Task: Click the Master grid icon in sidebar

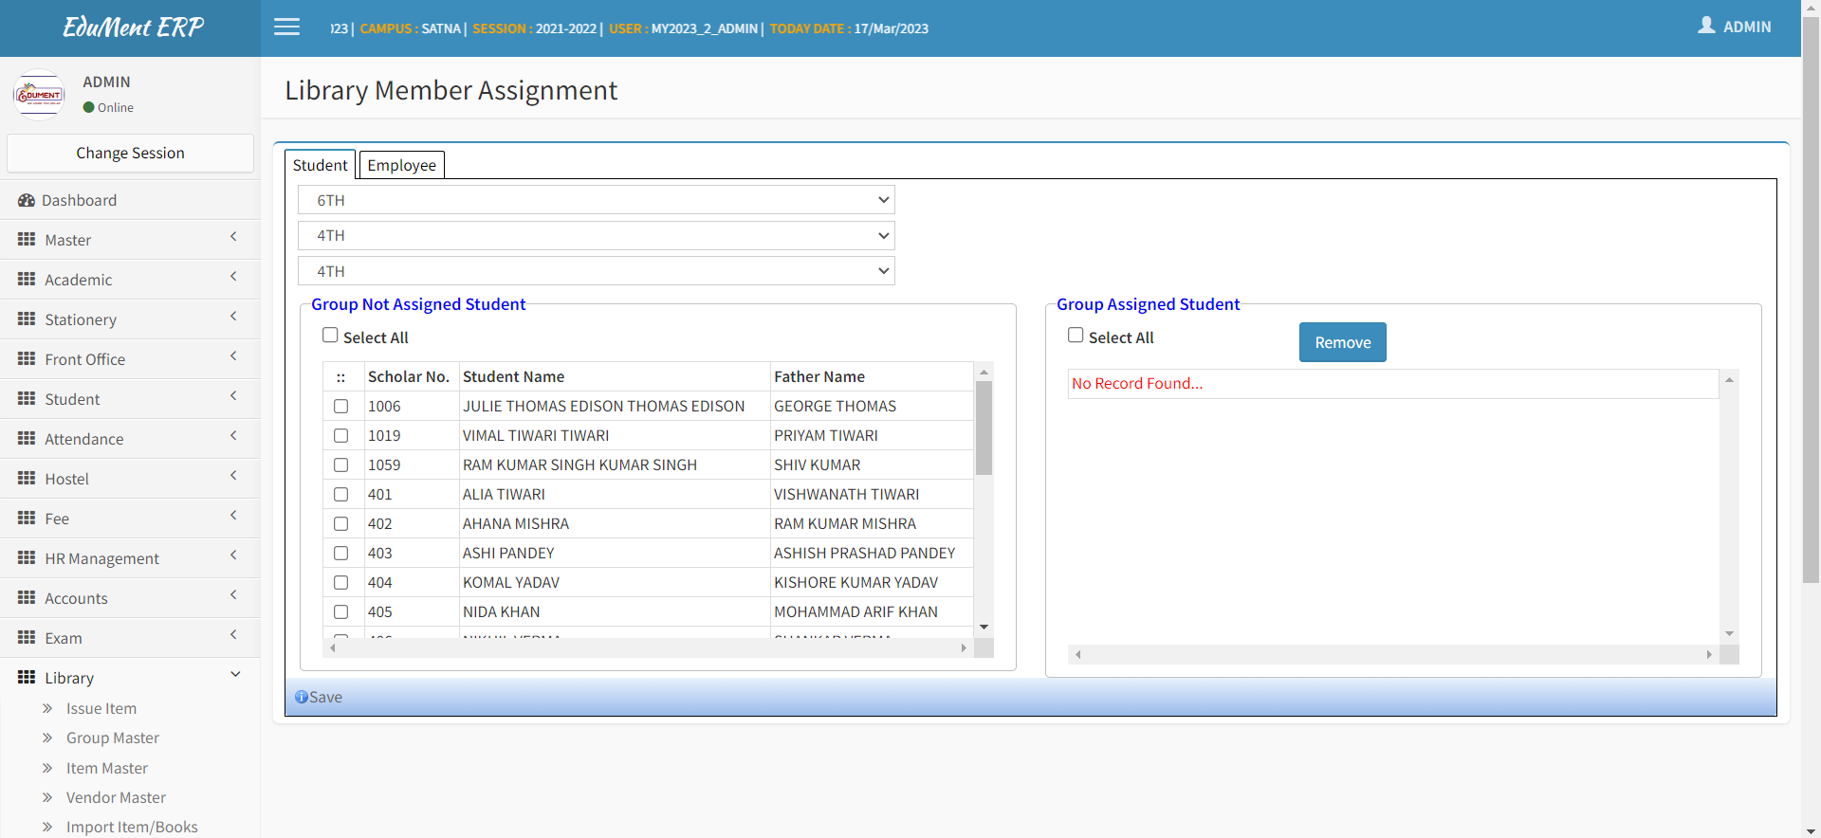Action: [27, 240]
